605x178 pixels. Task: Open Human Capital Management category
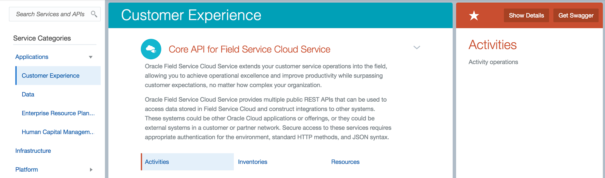(x=57, y=132)
